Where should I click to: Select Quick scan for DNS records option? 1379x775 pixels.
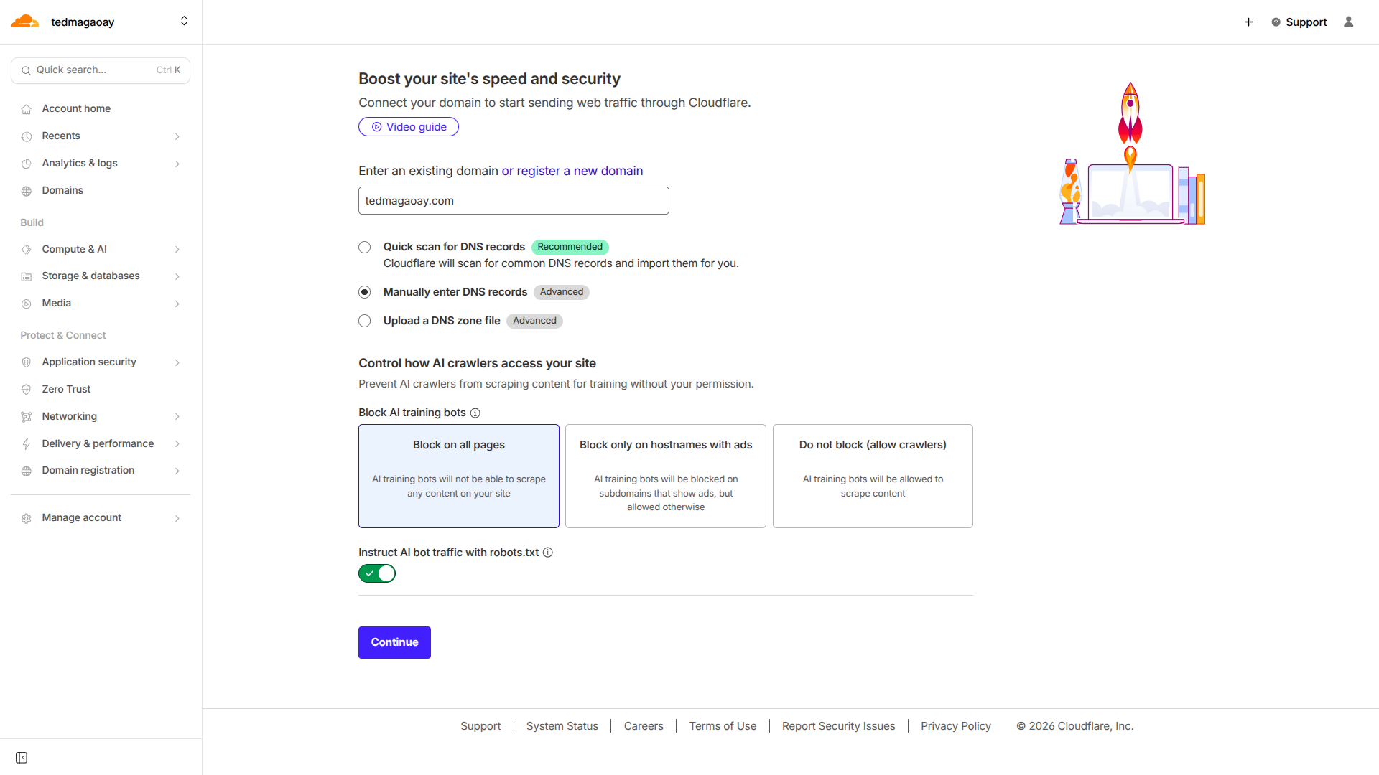click(x=365, y=248)
